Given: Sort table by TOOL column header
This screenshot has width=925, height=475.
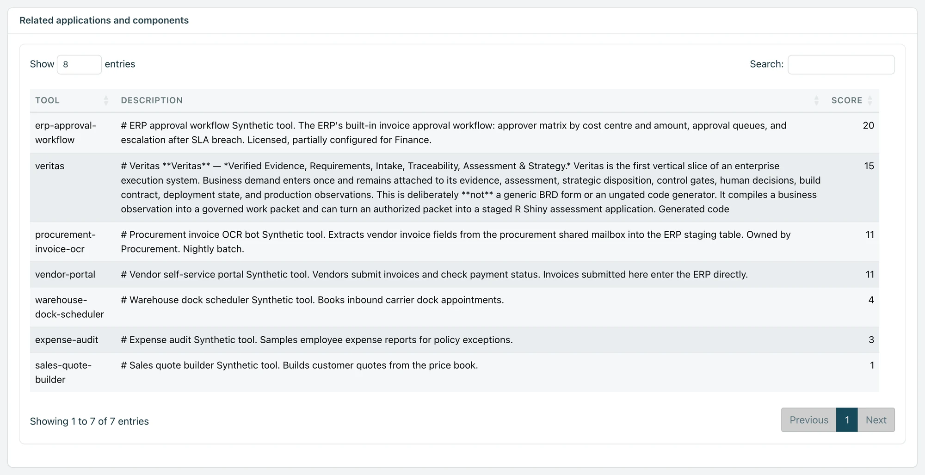Looking at the screenshot, I should pos(47,100).
